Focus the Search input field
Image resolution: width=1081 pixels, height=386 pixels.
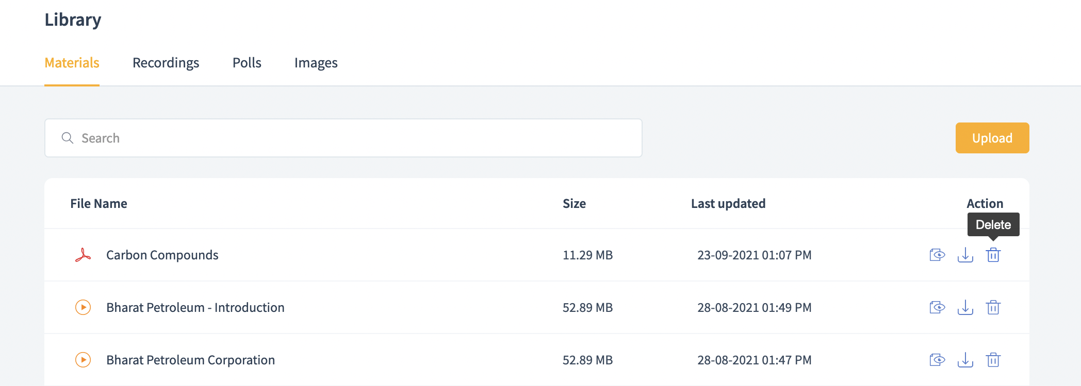[x=343, y=138]
